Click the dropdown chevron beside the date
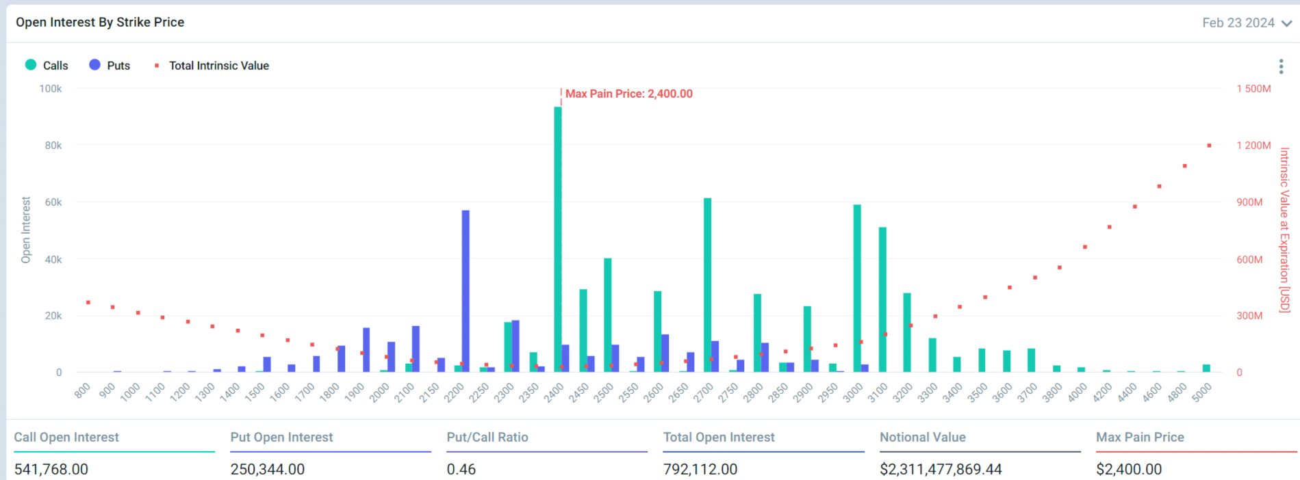Screen dimensions: 1300x480 tap(1287, 23)
